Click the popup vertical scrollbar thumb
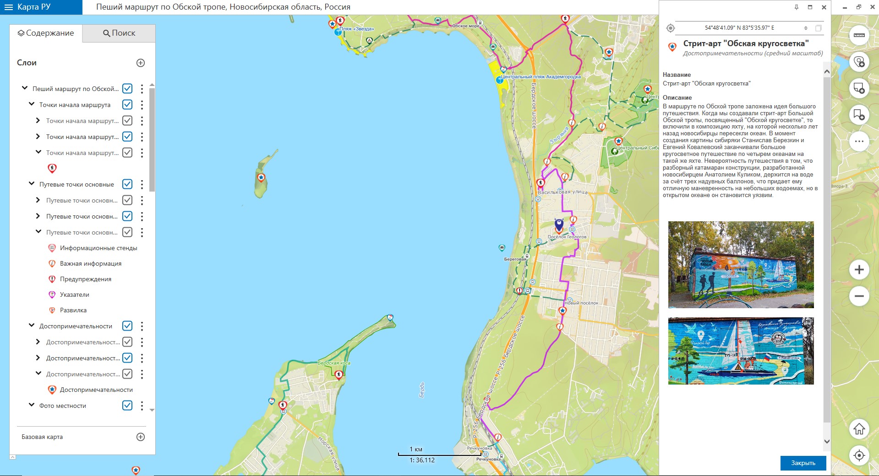879x476 pixels. (827, 249)
